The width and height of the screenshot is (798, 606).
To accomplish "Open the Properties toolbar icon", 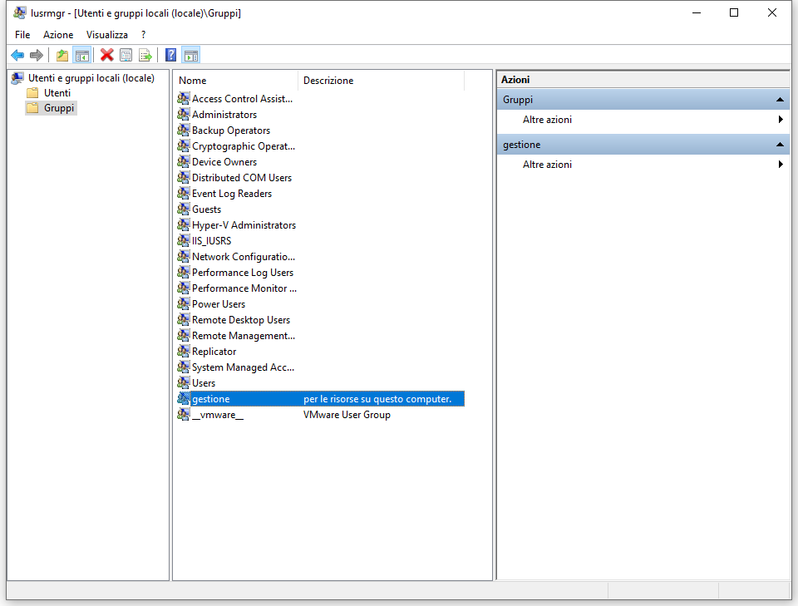I will coord(126,55).
